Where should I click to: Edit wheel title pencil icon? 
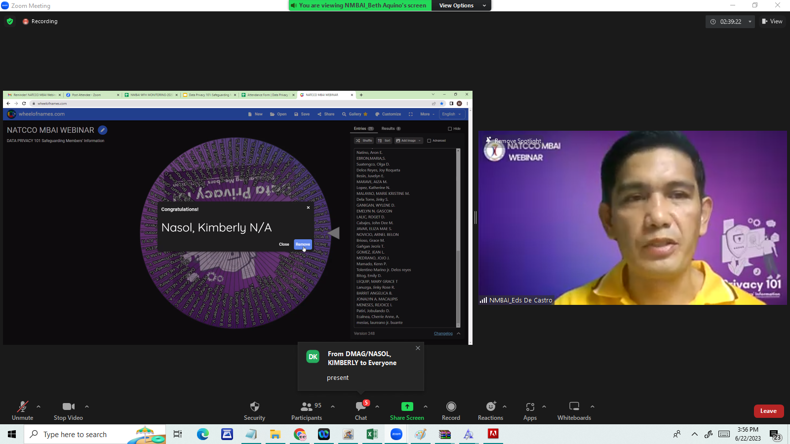[x=103, y=130]
